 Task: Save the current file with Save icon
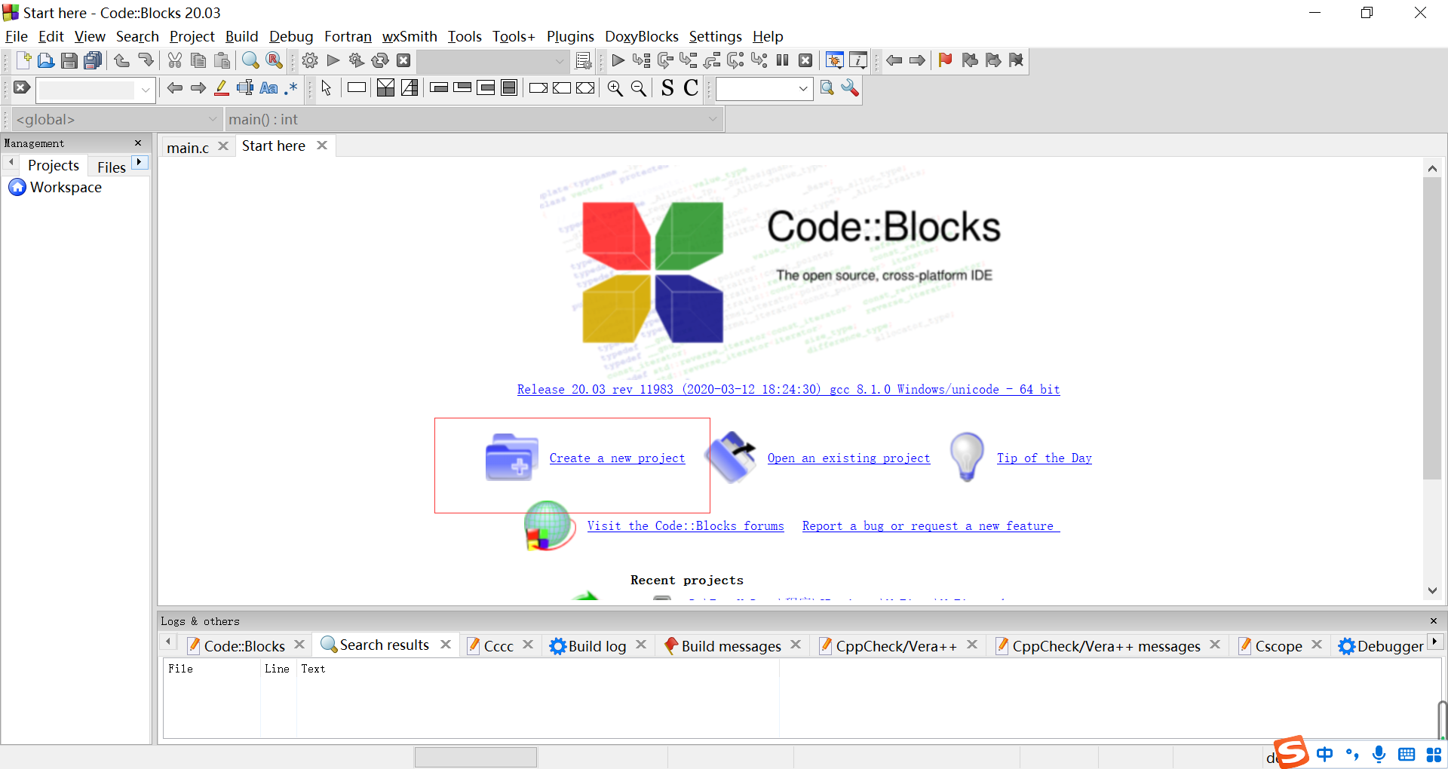(69, 60)
